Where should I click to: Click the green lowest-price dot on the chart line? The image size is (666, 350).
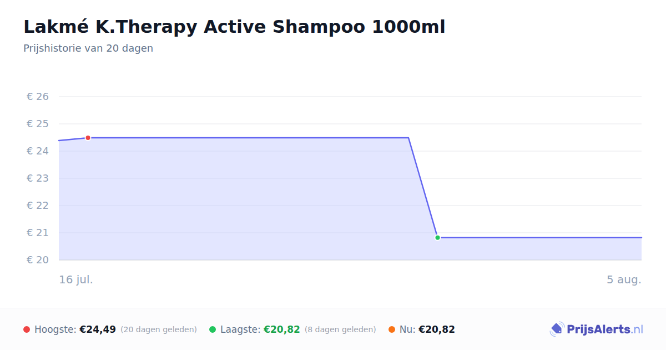437,238
